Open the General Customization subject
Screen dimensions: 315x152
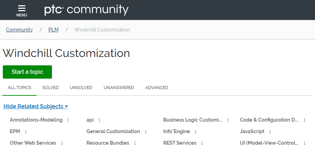(x=113, y=131)
